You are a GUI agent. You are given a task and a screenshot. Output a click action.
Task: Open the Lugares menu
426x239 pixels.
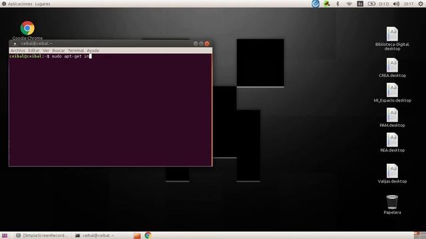[43, 4]
